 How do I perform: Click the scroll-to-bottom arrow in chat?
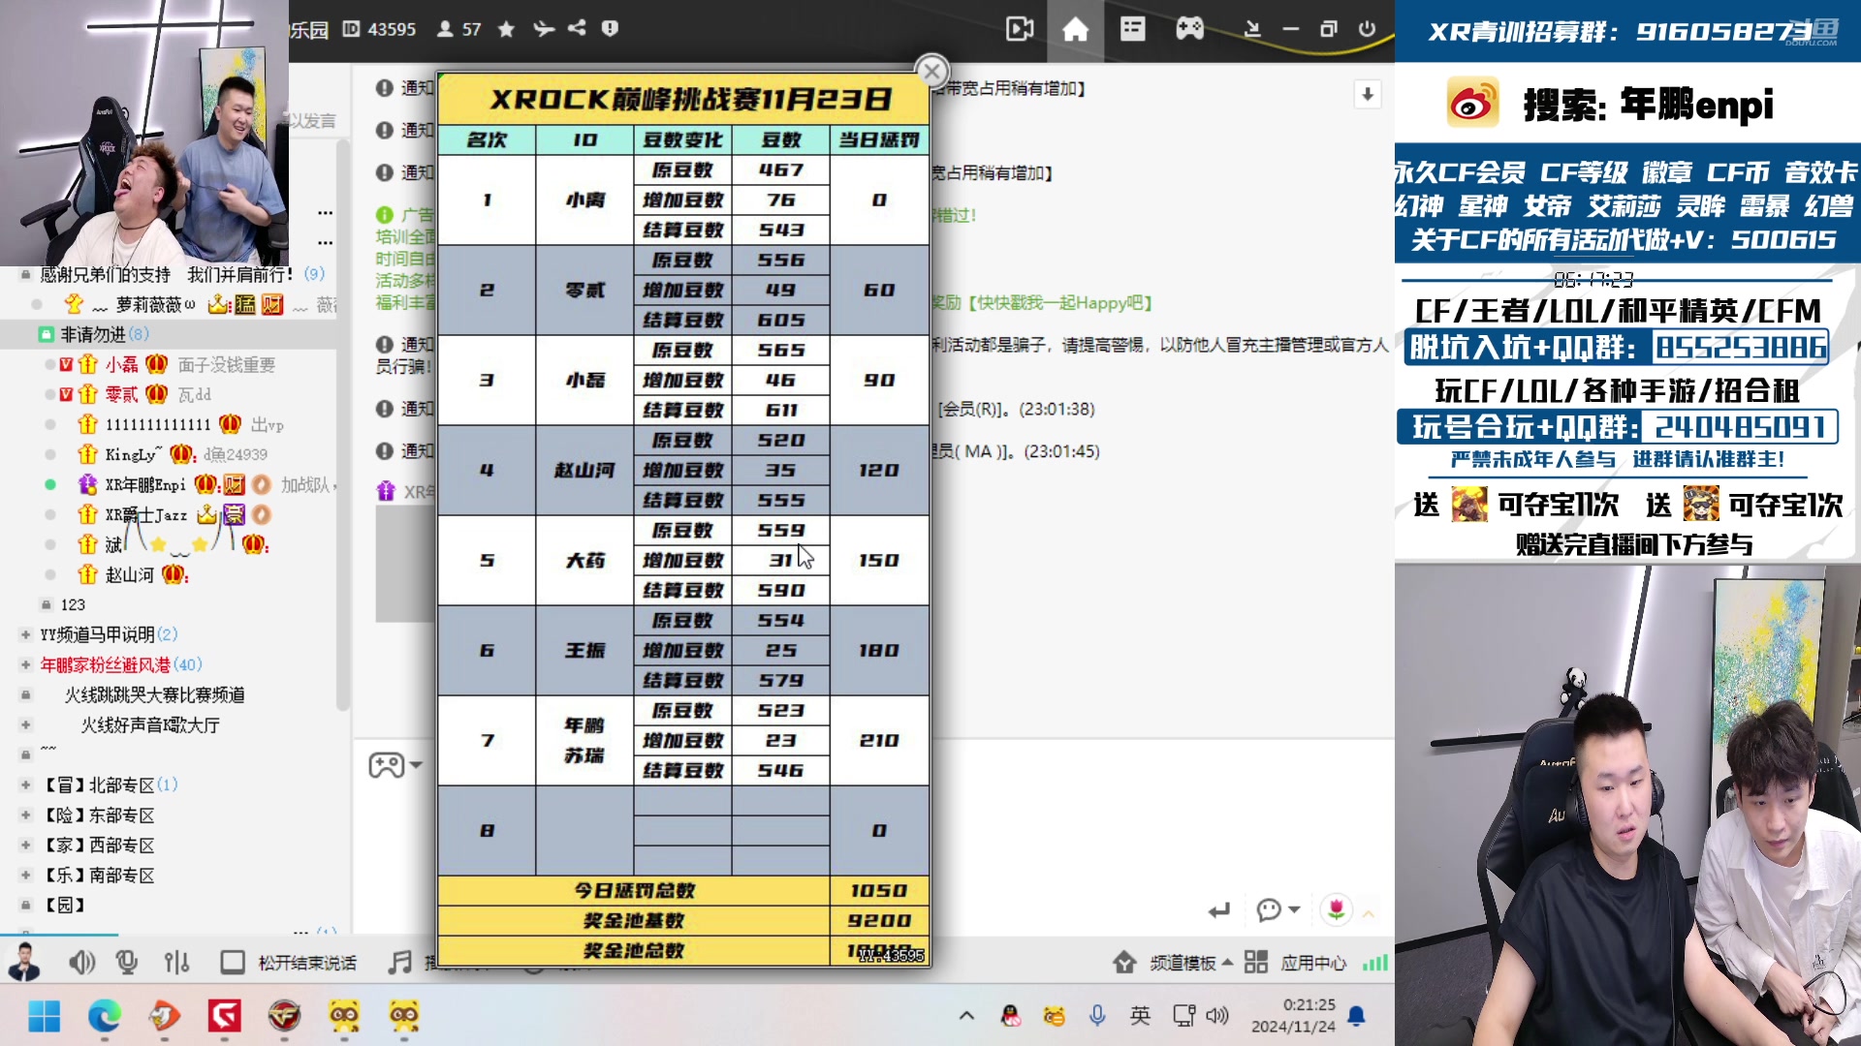point(1368,94)
